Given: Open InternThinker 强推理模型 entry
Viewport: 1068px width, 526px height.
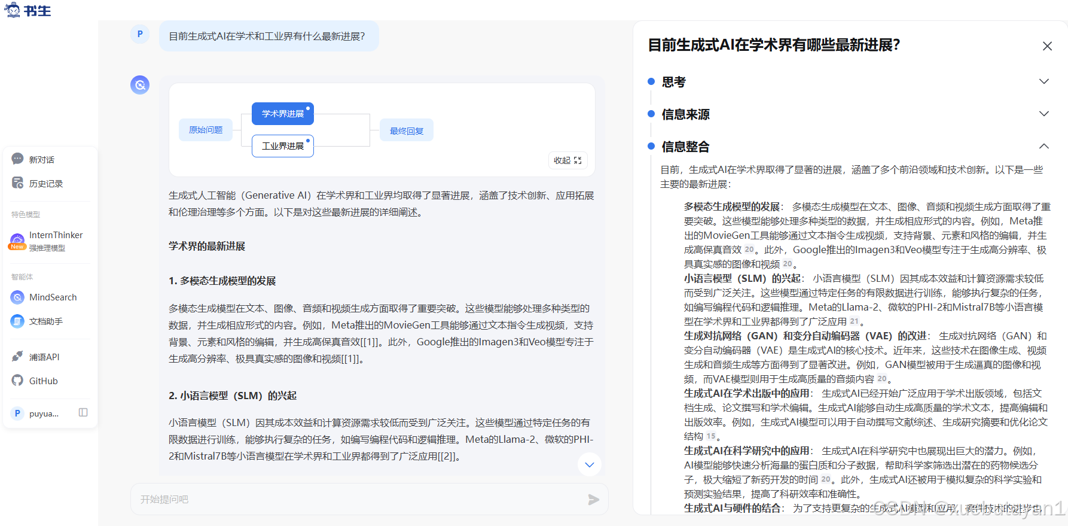Looking at the screenshot, I should click(x=56, y=241).
